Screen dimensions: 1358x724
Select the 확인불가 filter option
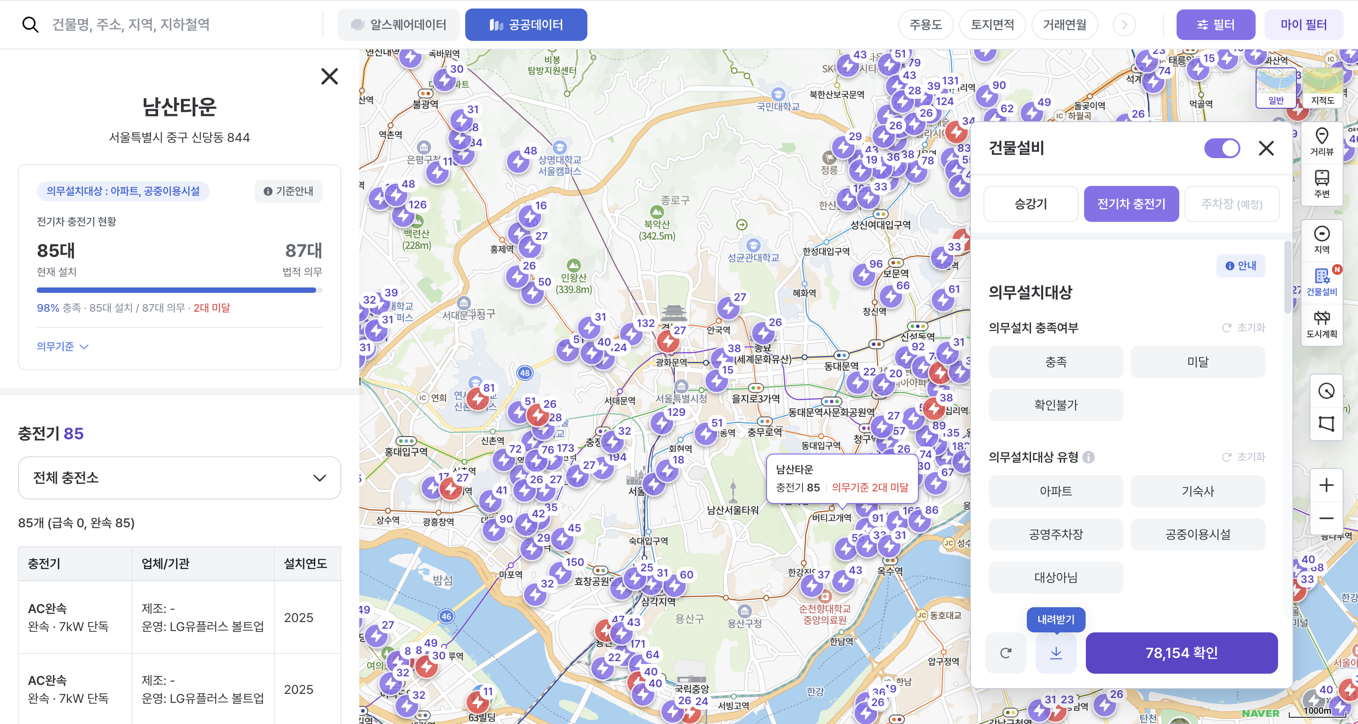click(x=1055, y=405)
